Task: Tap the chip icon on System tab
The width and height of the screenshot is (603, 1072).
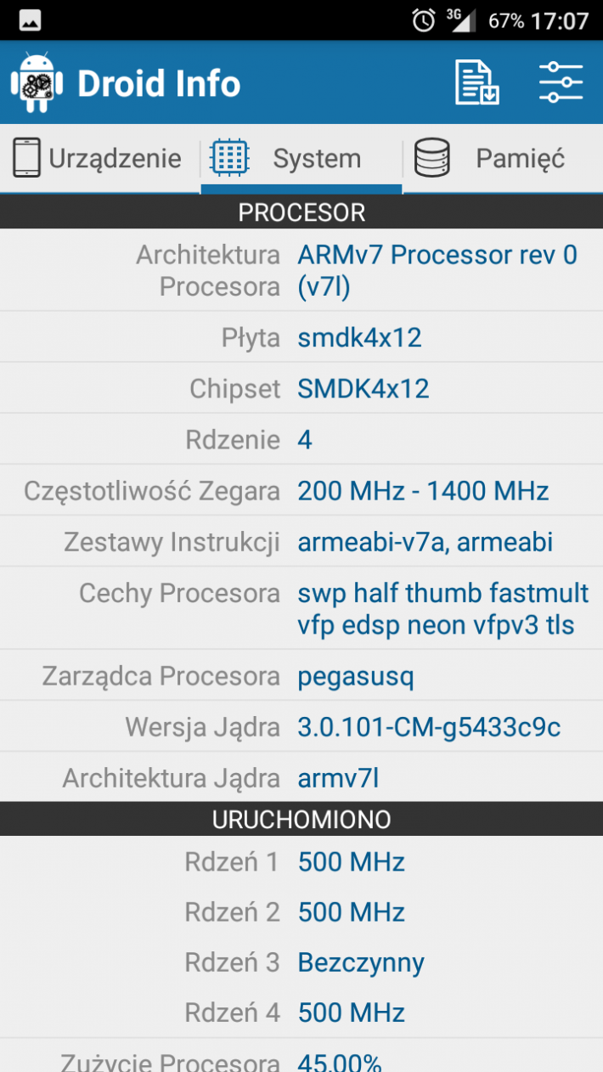Action: click(229, 158)
